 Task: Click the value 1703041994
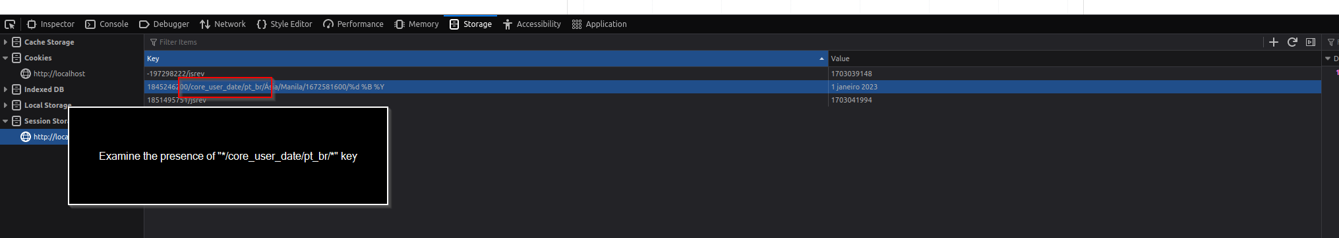[851, 100]
